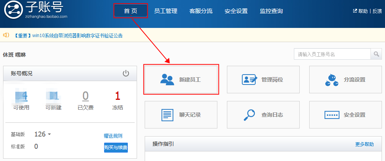385x161 pixels.
Task: Open 监控查询 in top navigation
Action: coord(271,11)
